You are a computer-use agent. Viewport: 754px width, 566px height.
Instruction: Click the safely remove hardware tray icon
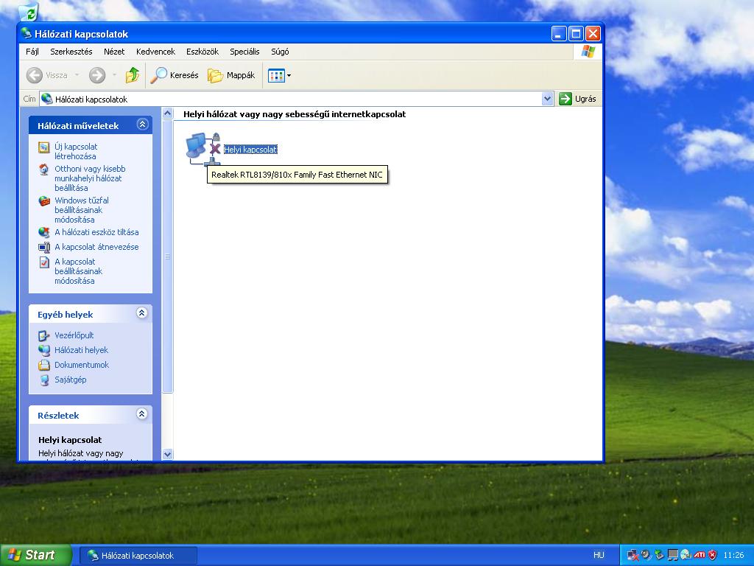pyautogui.click(x=659, y=555)
